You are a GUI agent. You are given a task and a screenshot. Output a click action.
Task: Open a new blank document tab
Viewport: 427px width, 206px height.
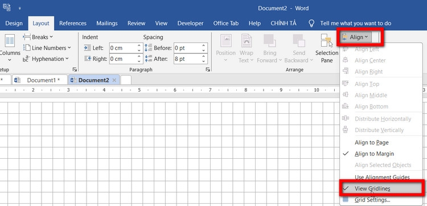point(126,80)
